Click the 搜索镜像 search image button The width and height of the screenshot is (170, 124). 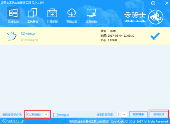[x=138, y=114]
